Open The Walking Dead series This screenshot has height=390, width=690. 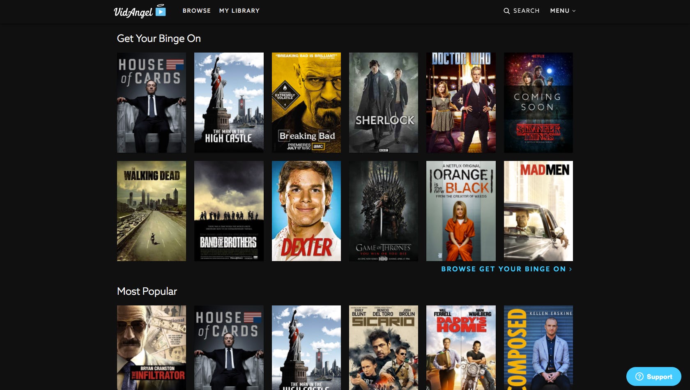coord(151,211)
